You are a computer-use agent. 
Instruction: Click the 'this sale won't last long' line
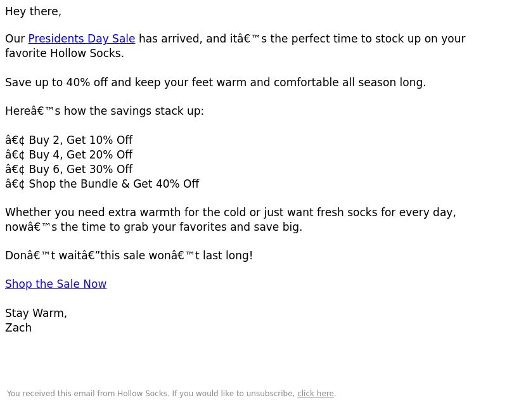coord(129,255)
